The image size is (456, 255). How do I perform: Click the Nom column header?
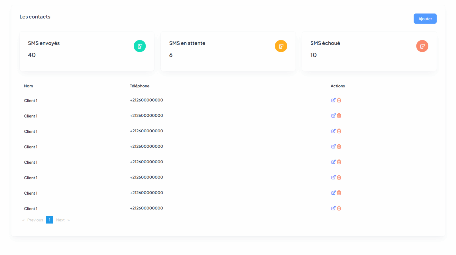click(x=28, y=86)
